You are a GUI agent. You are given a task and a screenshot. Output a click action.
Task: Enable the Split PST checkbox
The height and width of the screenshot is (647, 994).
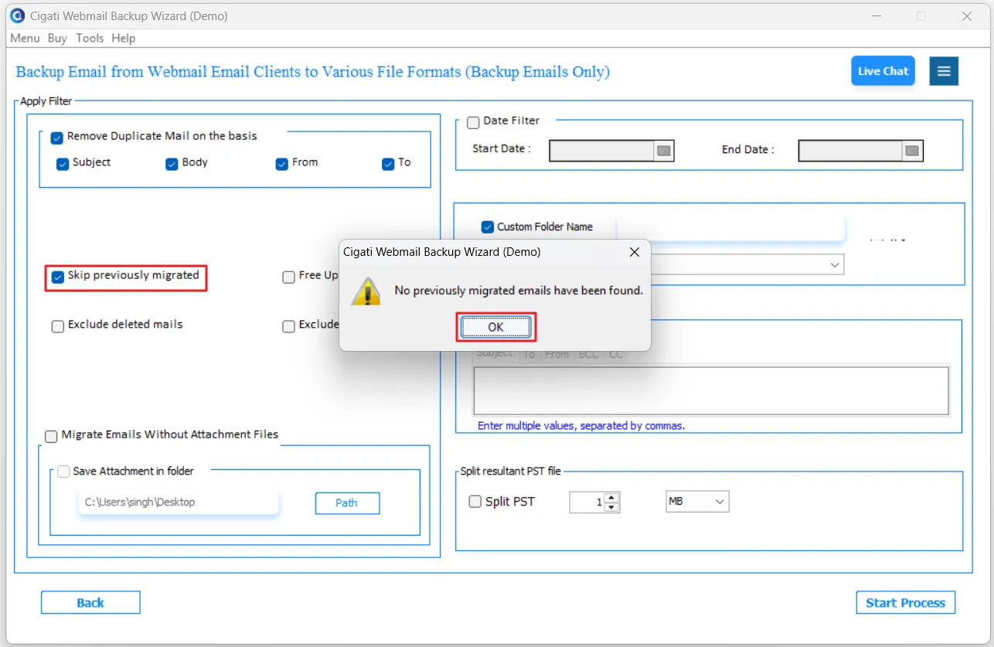[475, 502]
